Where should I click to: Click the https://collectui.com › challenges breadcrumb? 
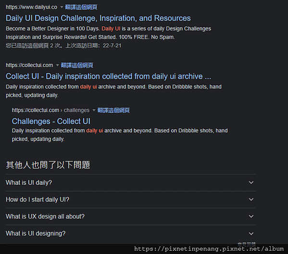pos(50,110)
